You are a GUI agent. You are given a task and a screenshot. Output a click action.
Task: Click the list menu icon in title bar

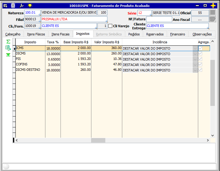pos(5,6)
